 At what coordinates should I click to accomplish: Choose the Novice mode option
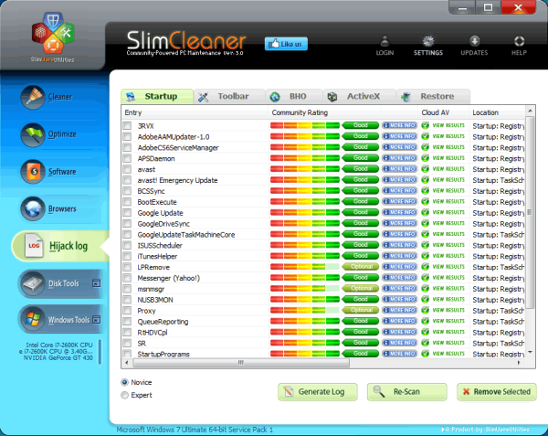[125, 382]
